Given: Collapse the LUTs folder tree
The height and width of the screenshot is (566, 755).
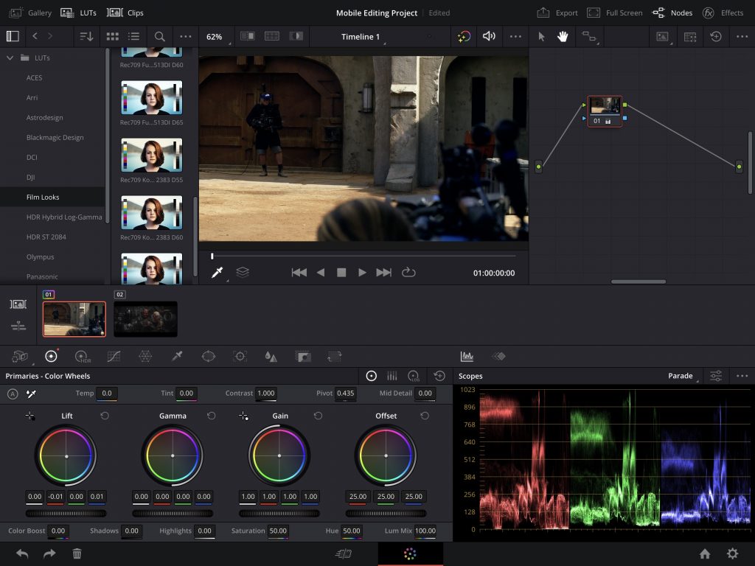Looking at the screenshot, I should pos(10,57).
